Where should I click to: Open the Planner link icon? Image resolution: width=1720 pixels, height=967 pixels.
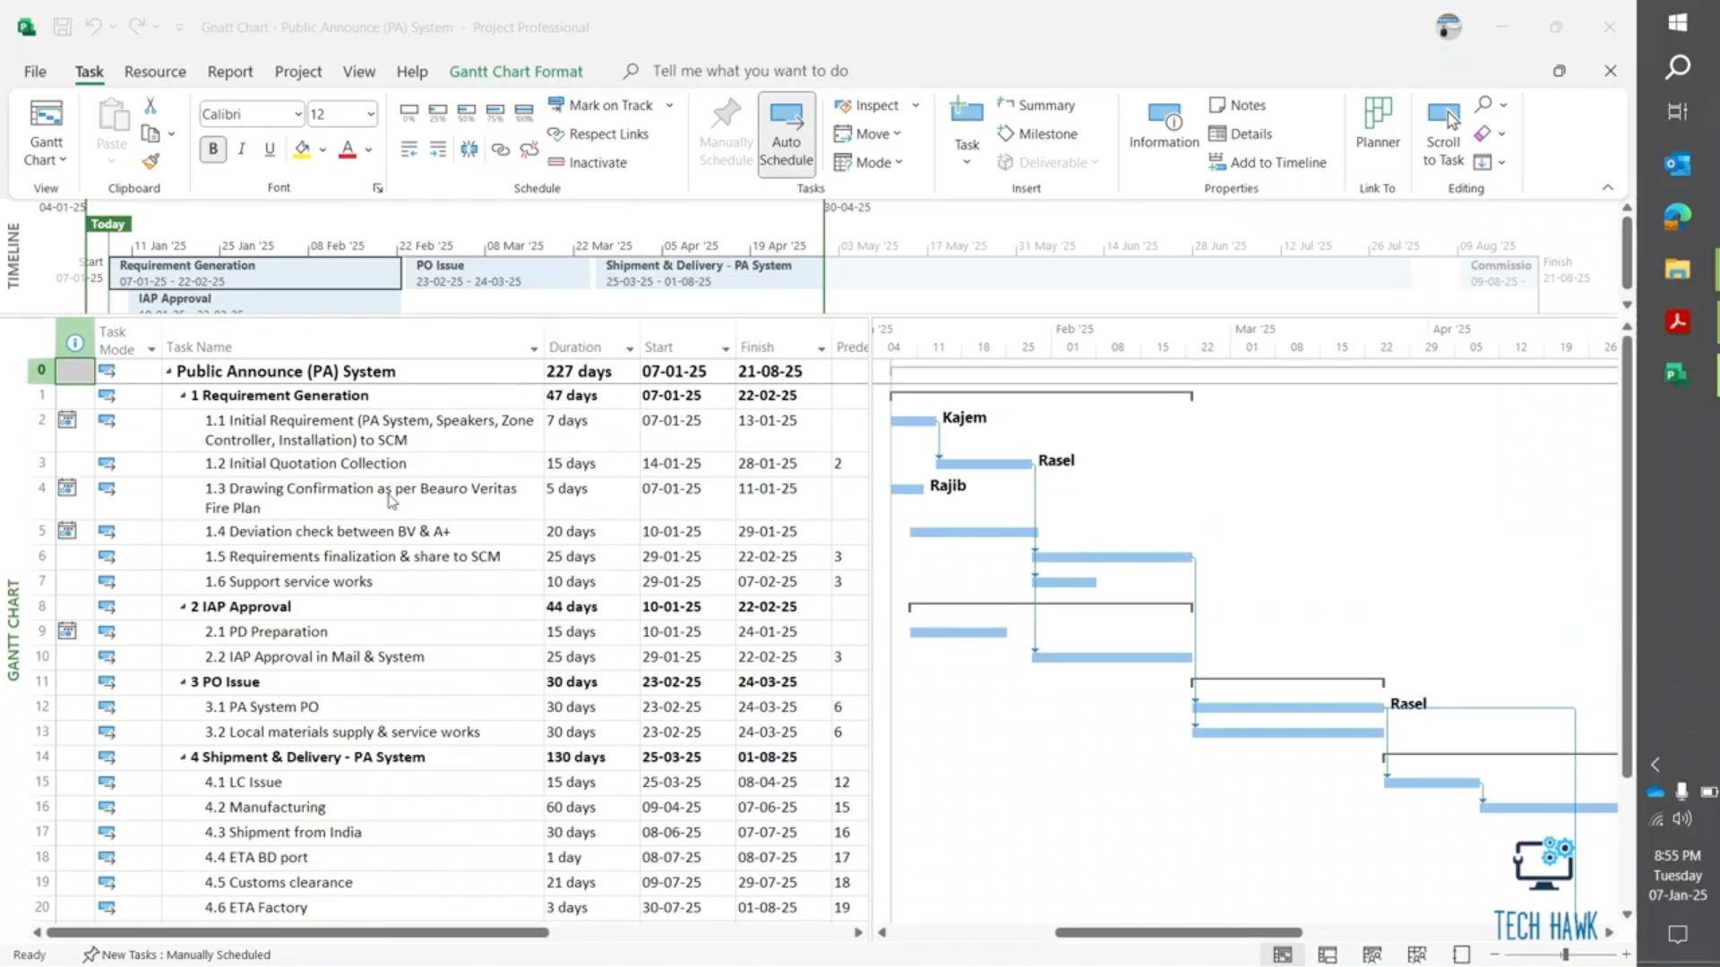coord(1377,125)
